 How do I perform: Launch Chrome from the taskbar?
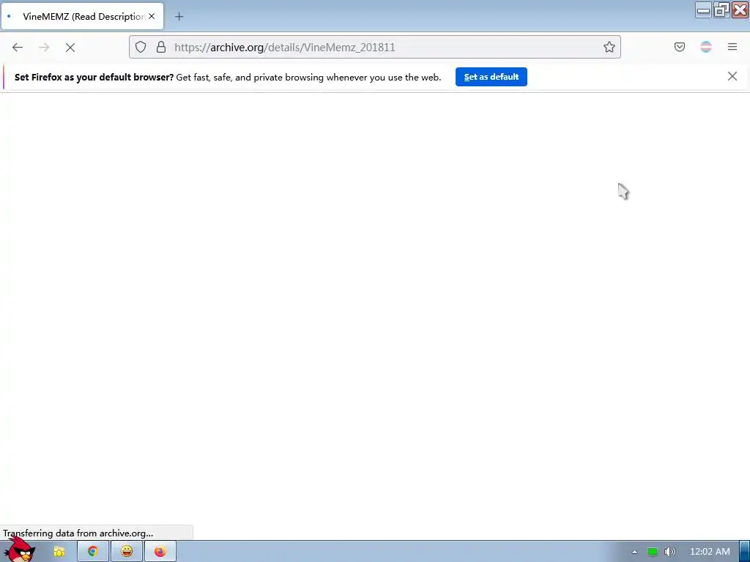[93, 552]
